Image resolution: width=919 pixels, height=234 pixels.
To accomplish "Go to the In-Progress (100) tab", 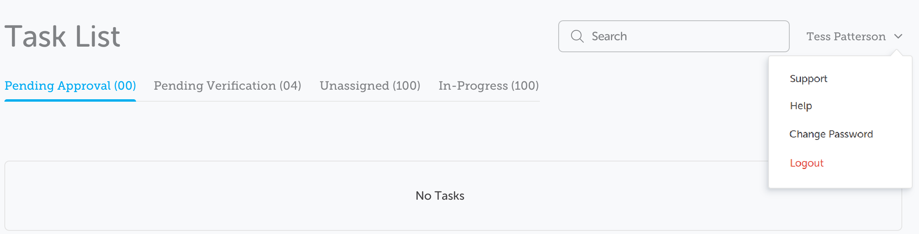I will 488,86.
